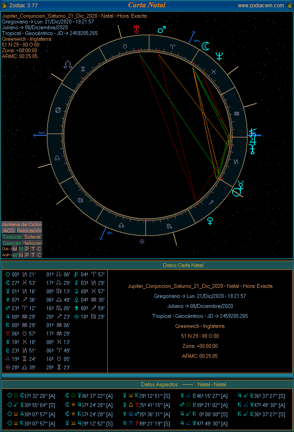Click the Pisces sign in the zodiac ring

pyautogui.click(x=214, y=72)
